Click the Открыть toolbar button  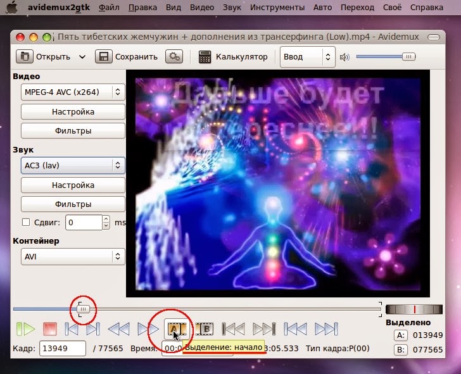(x=43, y=57)
